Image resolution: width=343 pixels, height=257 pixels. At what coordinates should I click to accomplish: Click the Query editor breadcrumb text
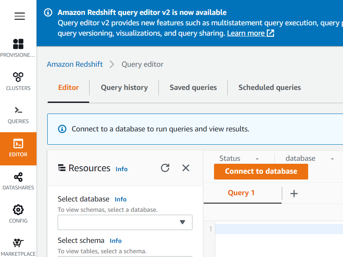click(x=142, y=64)
